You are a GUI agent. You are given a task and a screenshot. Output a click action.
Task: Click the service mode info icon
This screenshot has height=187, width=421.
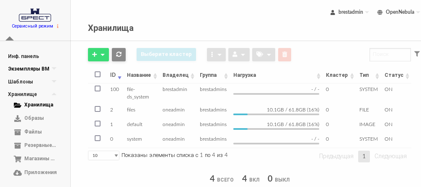(x=58, y=26)
